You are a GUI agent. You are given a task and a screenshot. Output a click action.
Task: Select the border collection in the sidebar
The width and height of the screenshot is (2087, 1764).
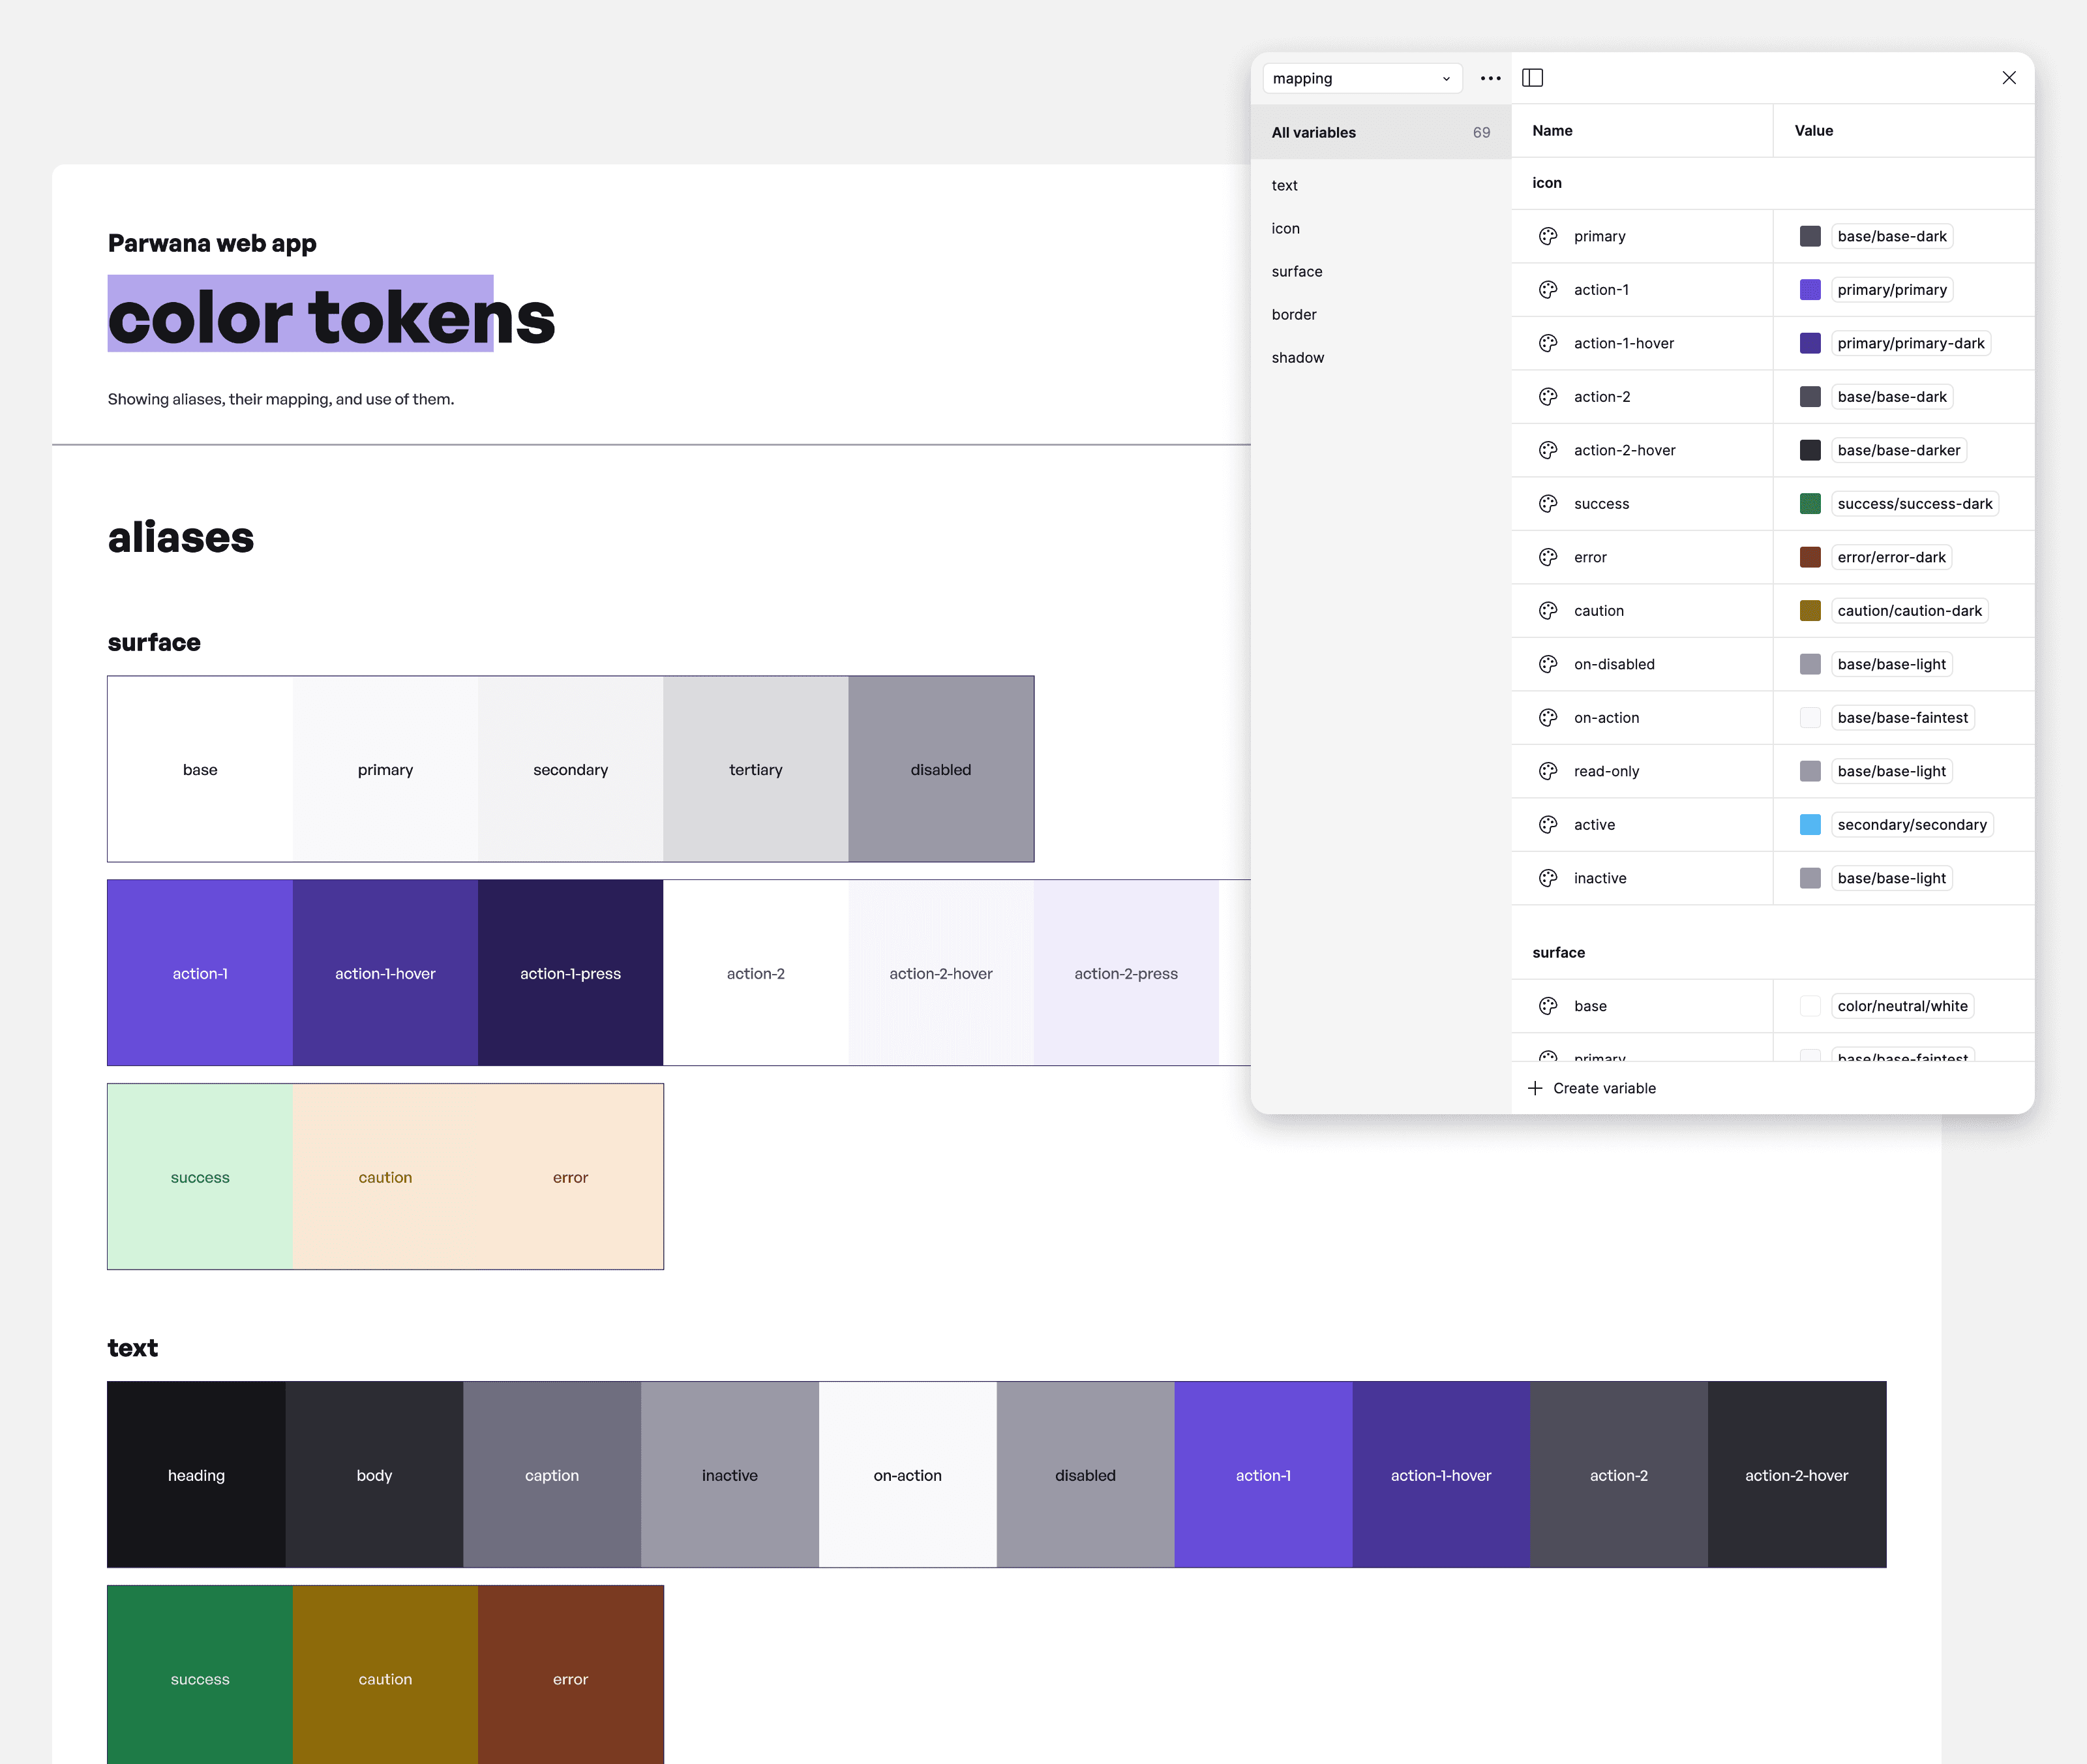point(1295,314)
